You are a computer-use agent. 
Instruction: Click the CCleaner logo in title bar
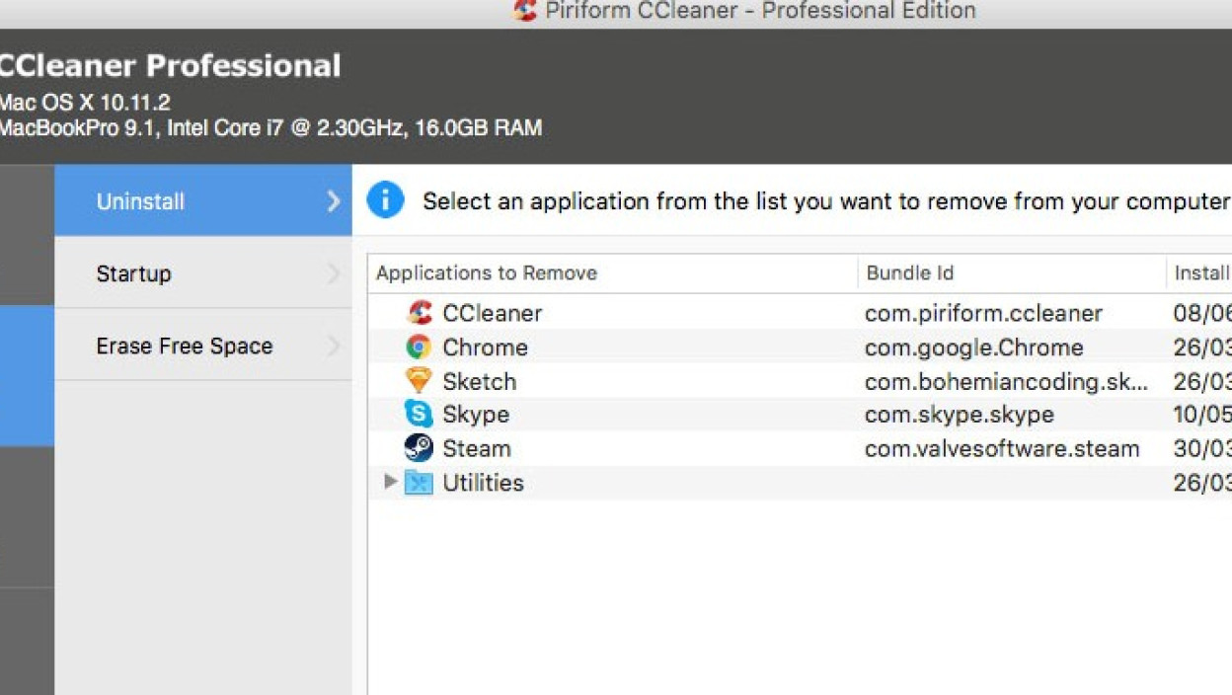525,11
